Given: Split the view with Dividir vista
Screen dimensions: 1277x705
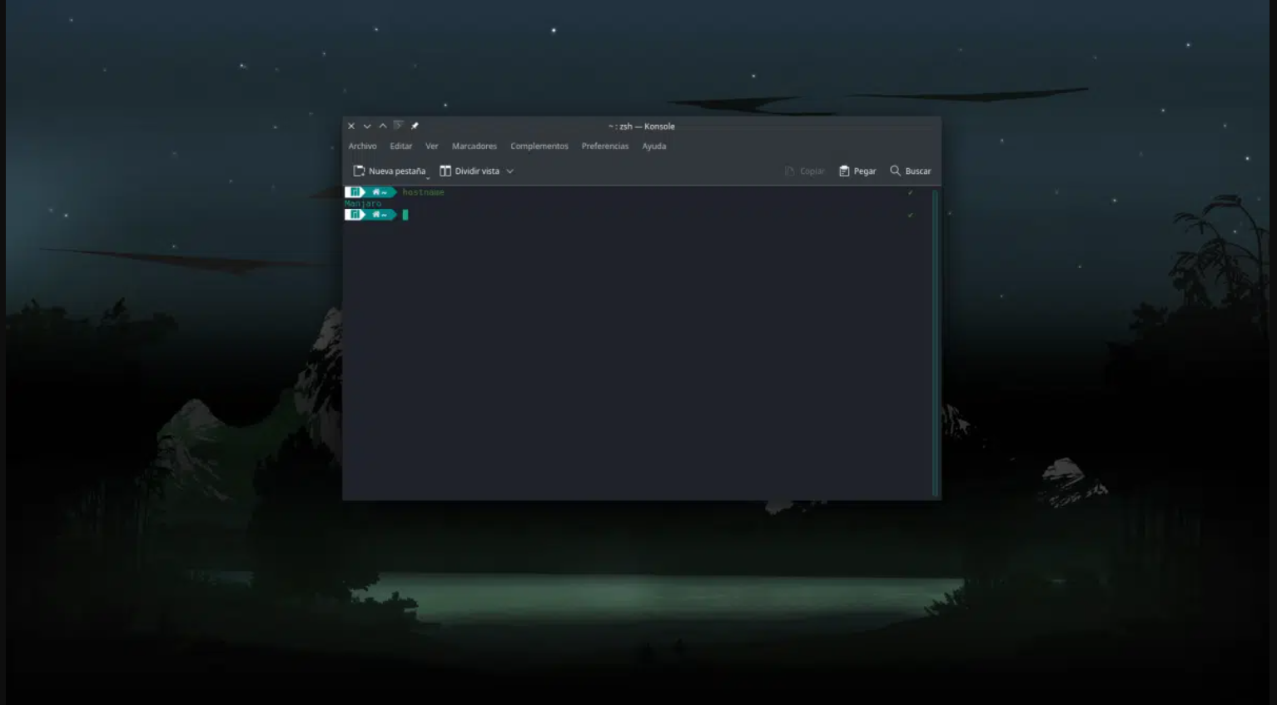Looking at the screenshot, I should tap(470, 171).
